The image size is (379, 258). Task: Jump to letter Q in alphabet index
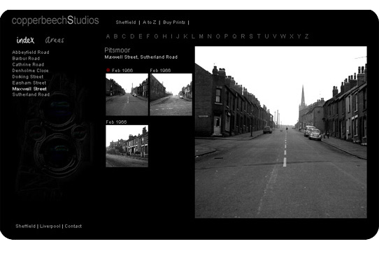click(x=234, y=36)
